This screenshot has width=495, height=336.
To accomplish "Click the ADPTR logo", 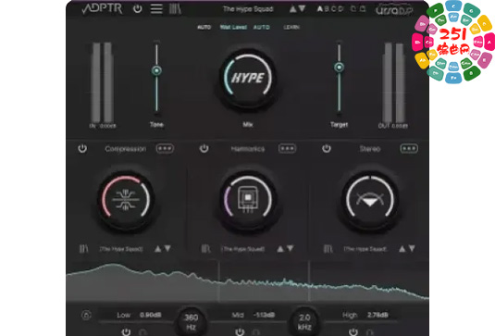I will point(102,9).
